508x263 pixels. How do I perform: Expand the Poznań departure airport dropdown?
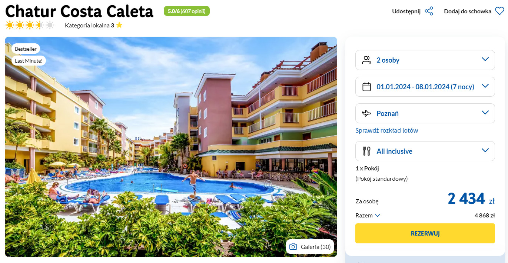point(425,113)
